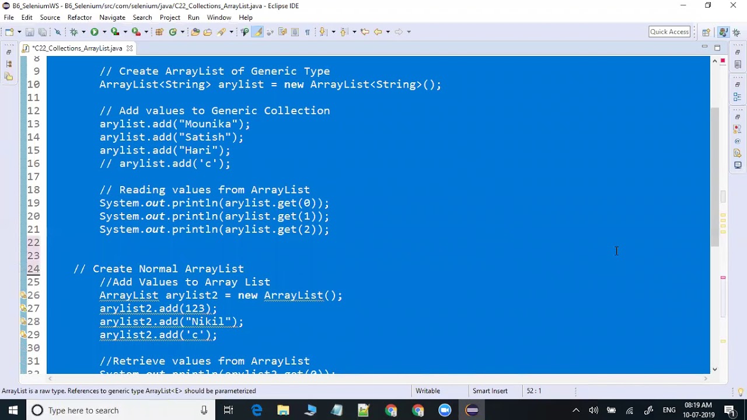Click the New Java Class icon
The height and width of the screenshot is (420, 747).
click(x=173, y=32)
